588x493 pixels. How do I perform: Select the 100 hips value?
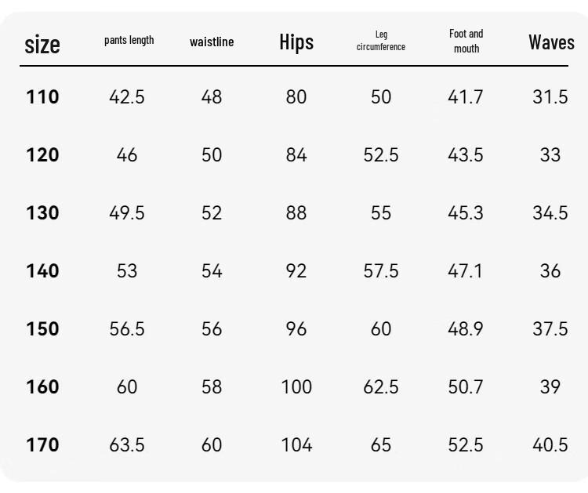[x=296, y=386]
